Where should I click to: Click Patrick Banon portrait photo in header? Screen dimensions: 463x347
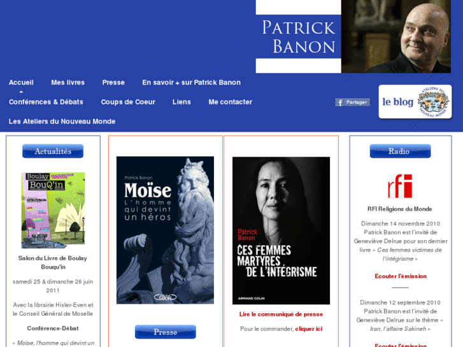coord(396,37)
